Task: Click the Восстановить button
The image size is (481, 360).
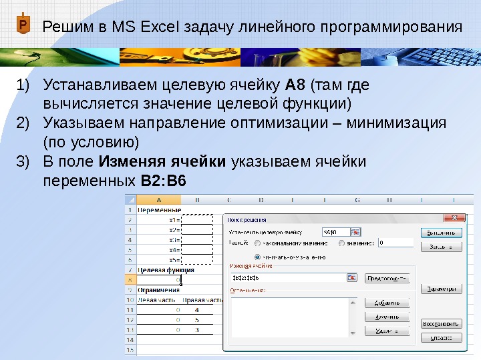Action: point(441,324)
